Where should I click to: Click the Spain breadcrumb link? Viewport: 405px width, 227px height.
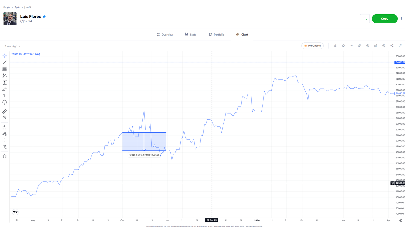click(x=17, y=7)
